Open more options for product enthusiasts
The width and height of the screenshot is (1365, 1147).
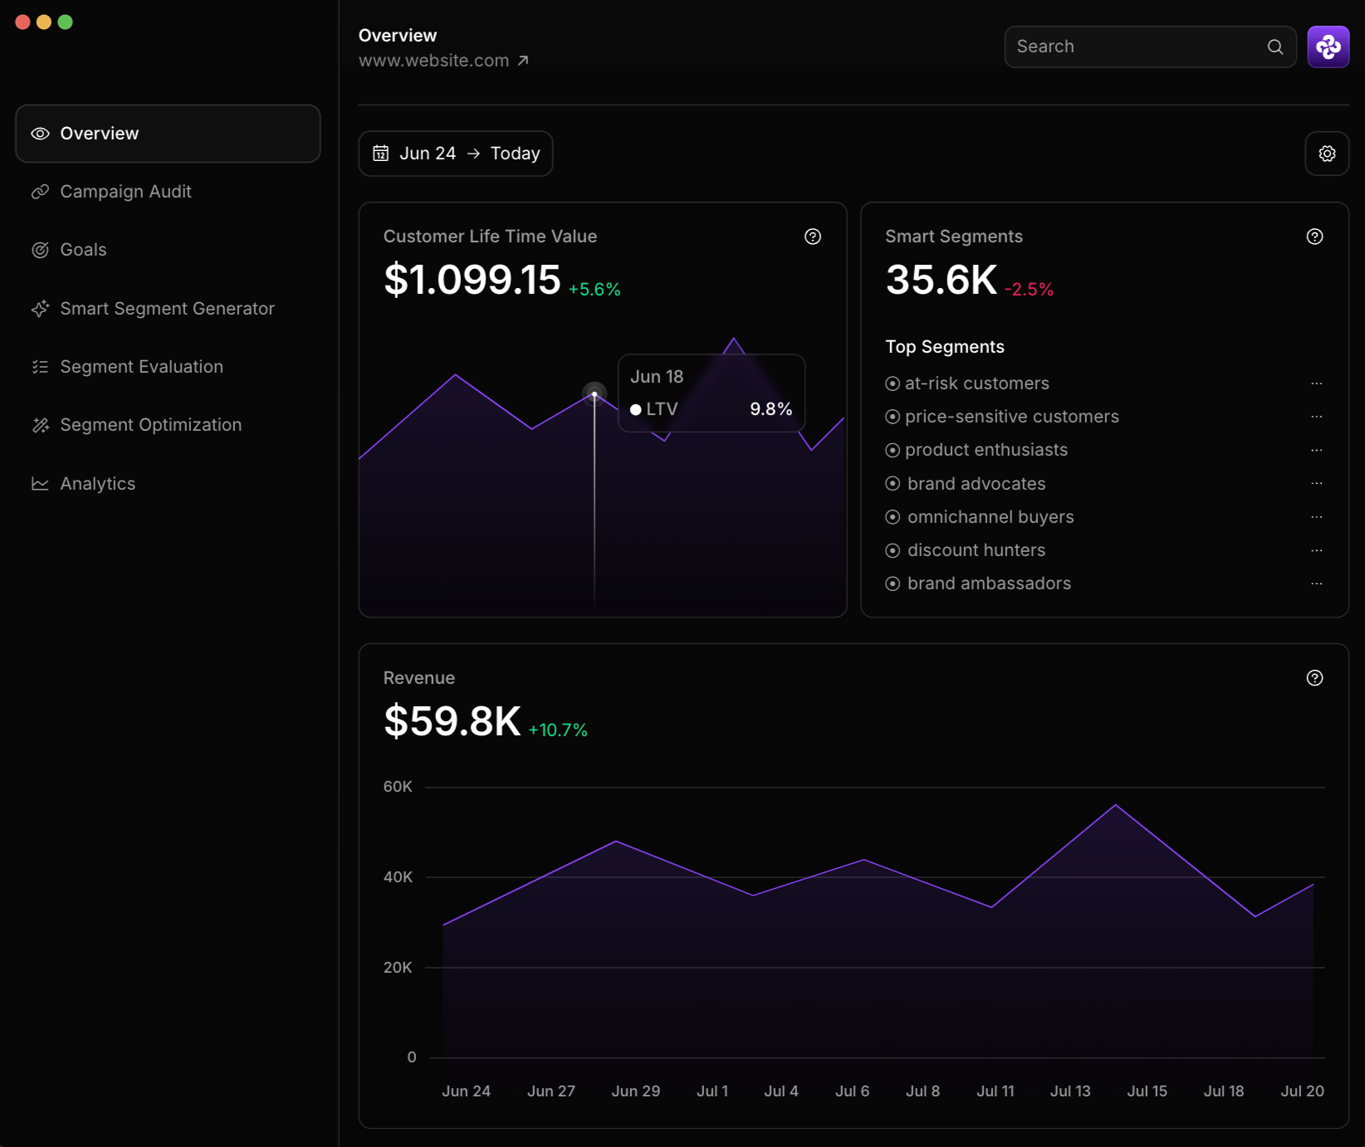(x=1317, y=450)
